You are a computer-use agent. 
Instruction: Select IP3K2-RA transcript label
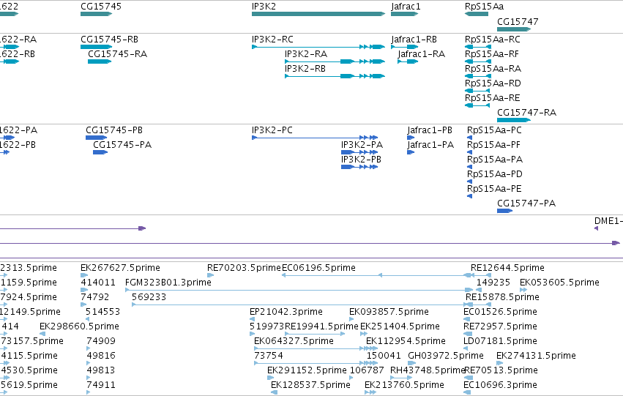pos(306,54)
